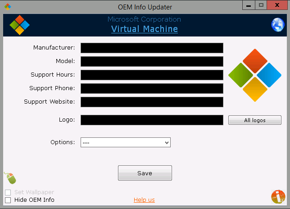The width and height of the screenshot is (290, 209).
Task: Click the large OEM logo preview image
Action: (x=255, y=75)
